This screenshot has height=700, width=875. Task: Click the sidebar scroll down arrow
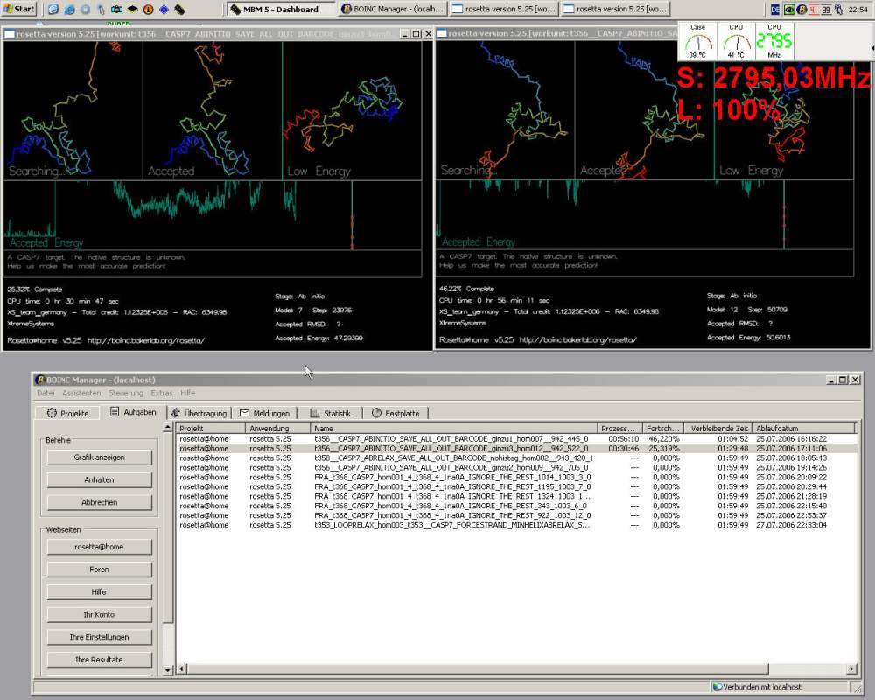[x=167, y=669]
